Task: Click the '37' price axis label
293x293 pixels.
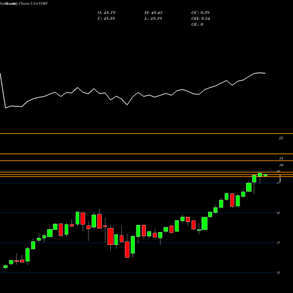Action: coord(278,243)
